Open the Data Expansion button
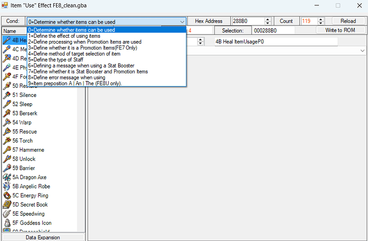The image size is (368, 241). (43, 237)
